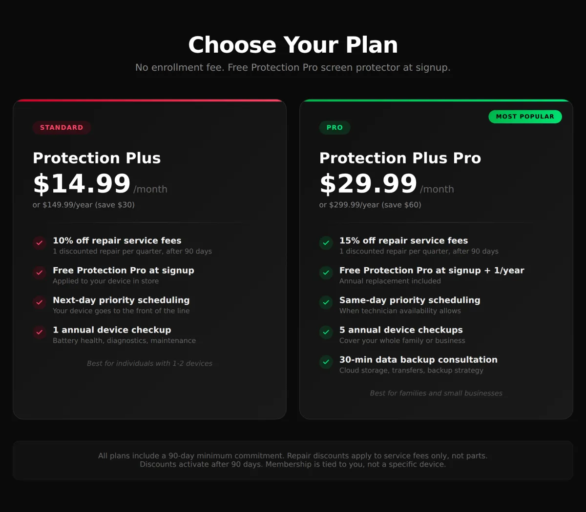Click the checkmark beside 1 annual device checkup
The height and width of the screenshot is (512, 586).
(x=40, y=332)
